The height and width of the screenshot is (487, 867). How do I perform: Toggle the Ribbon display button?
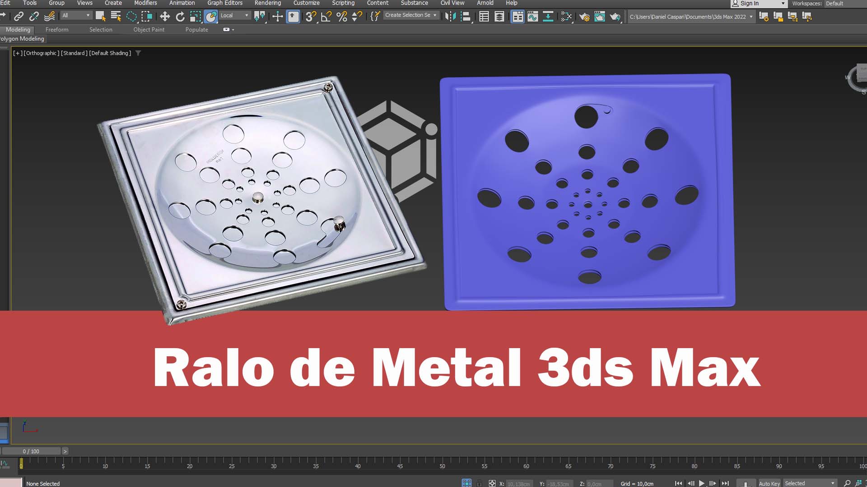(x=517, y=17)
